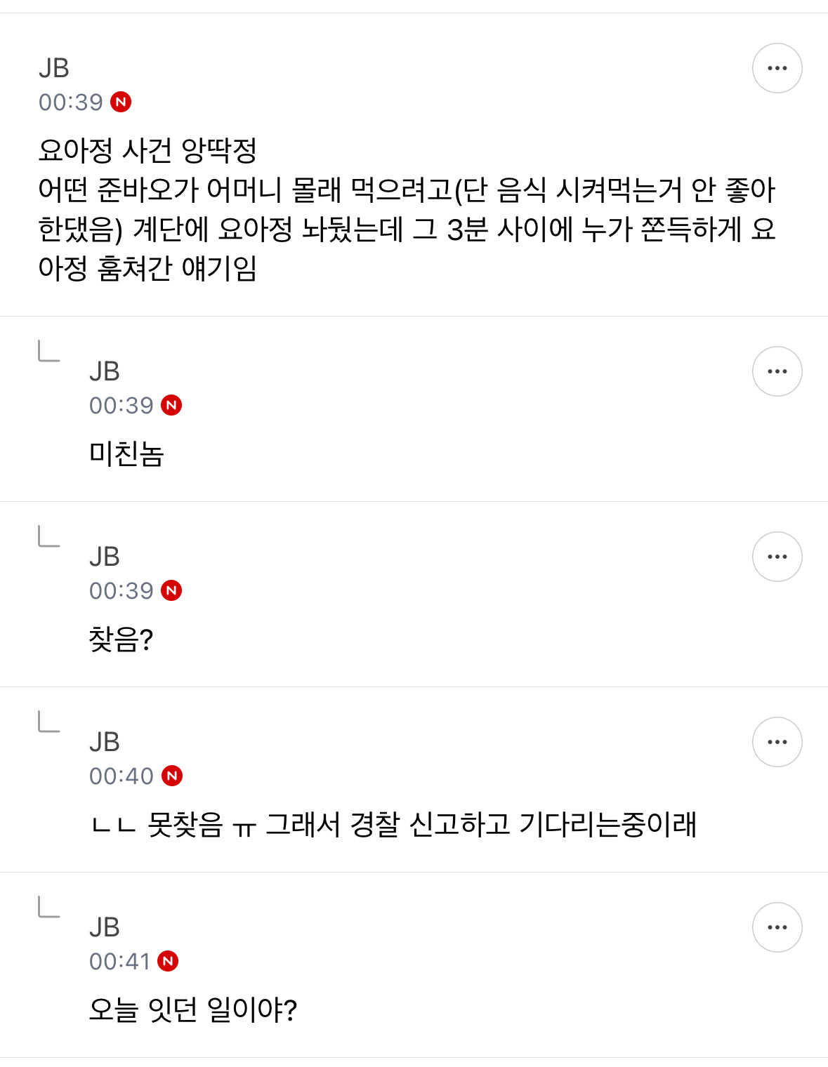This screenshot has height=1067, width=828.
Task: Tap the 찾음? reply text
Action: [x=121, y=639]
